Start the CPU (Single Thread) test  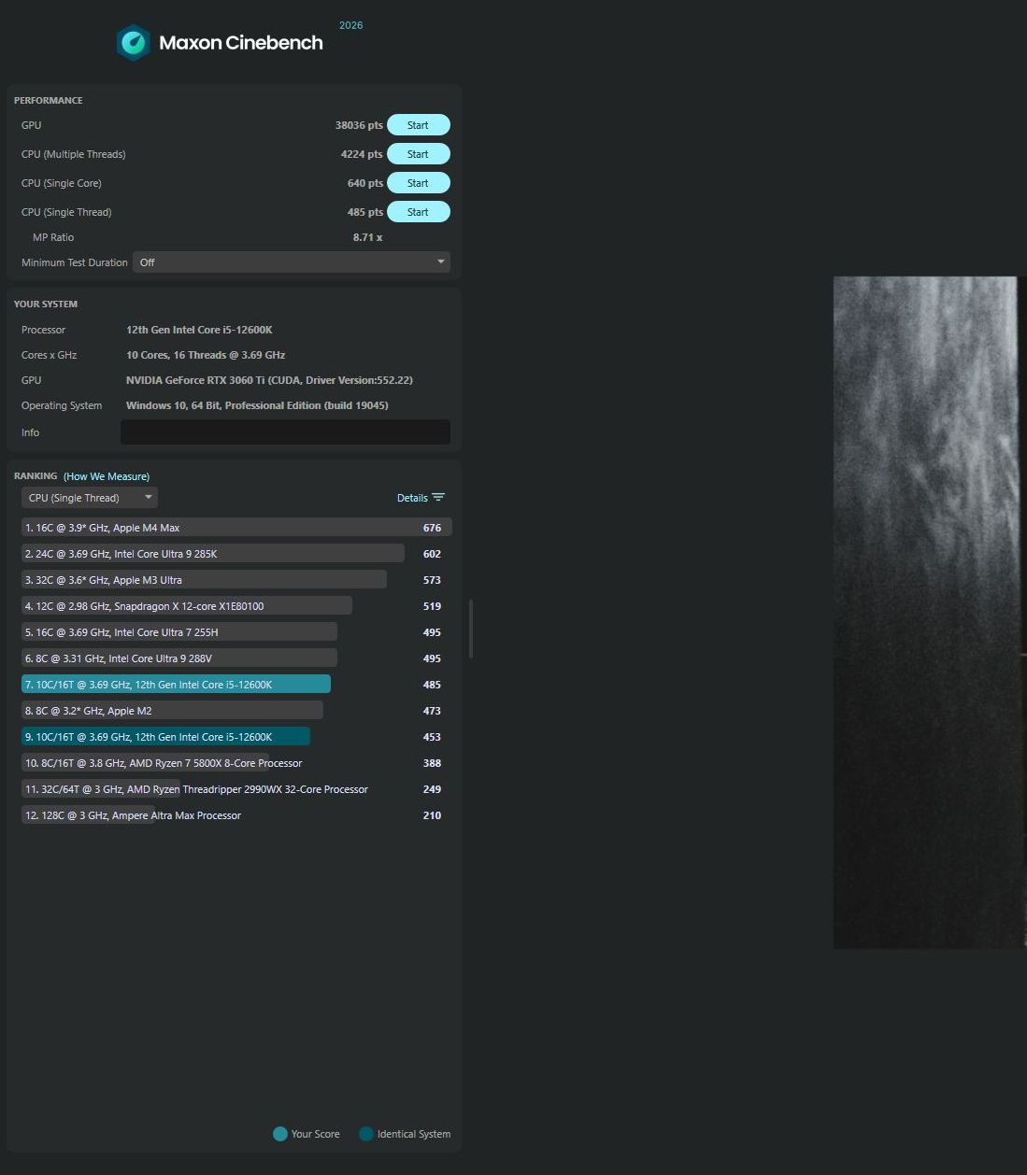click(419, 212)
